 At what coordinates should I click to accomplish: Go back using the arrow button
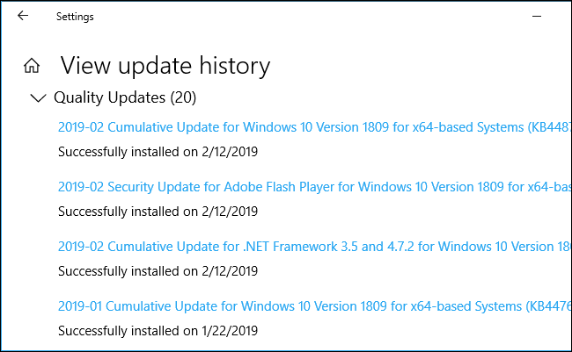click(22, 16)
